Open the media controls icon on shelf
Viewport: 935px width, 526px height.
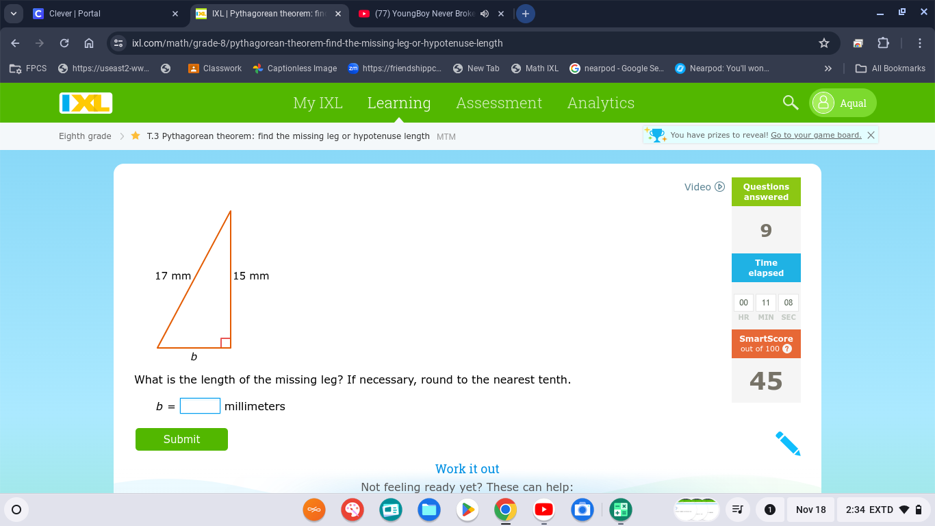click(737, 510)
